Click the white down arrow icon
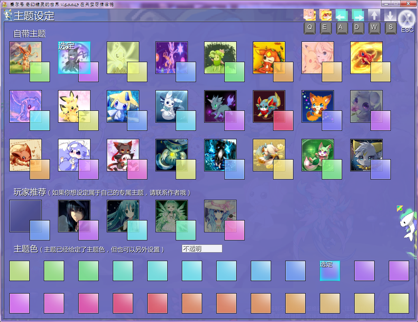 390,15
